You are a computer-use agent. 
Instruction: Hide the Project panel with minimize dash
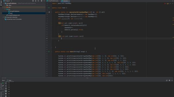[x=44, y=1]
